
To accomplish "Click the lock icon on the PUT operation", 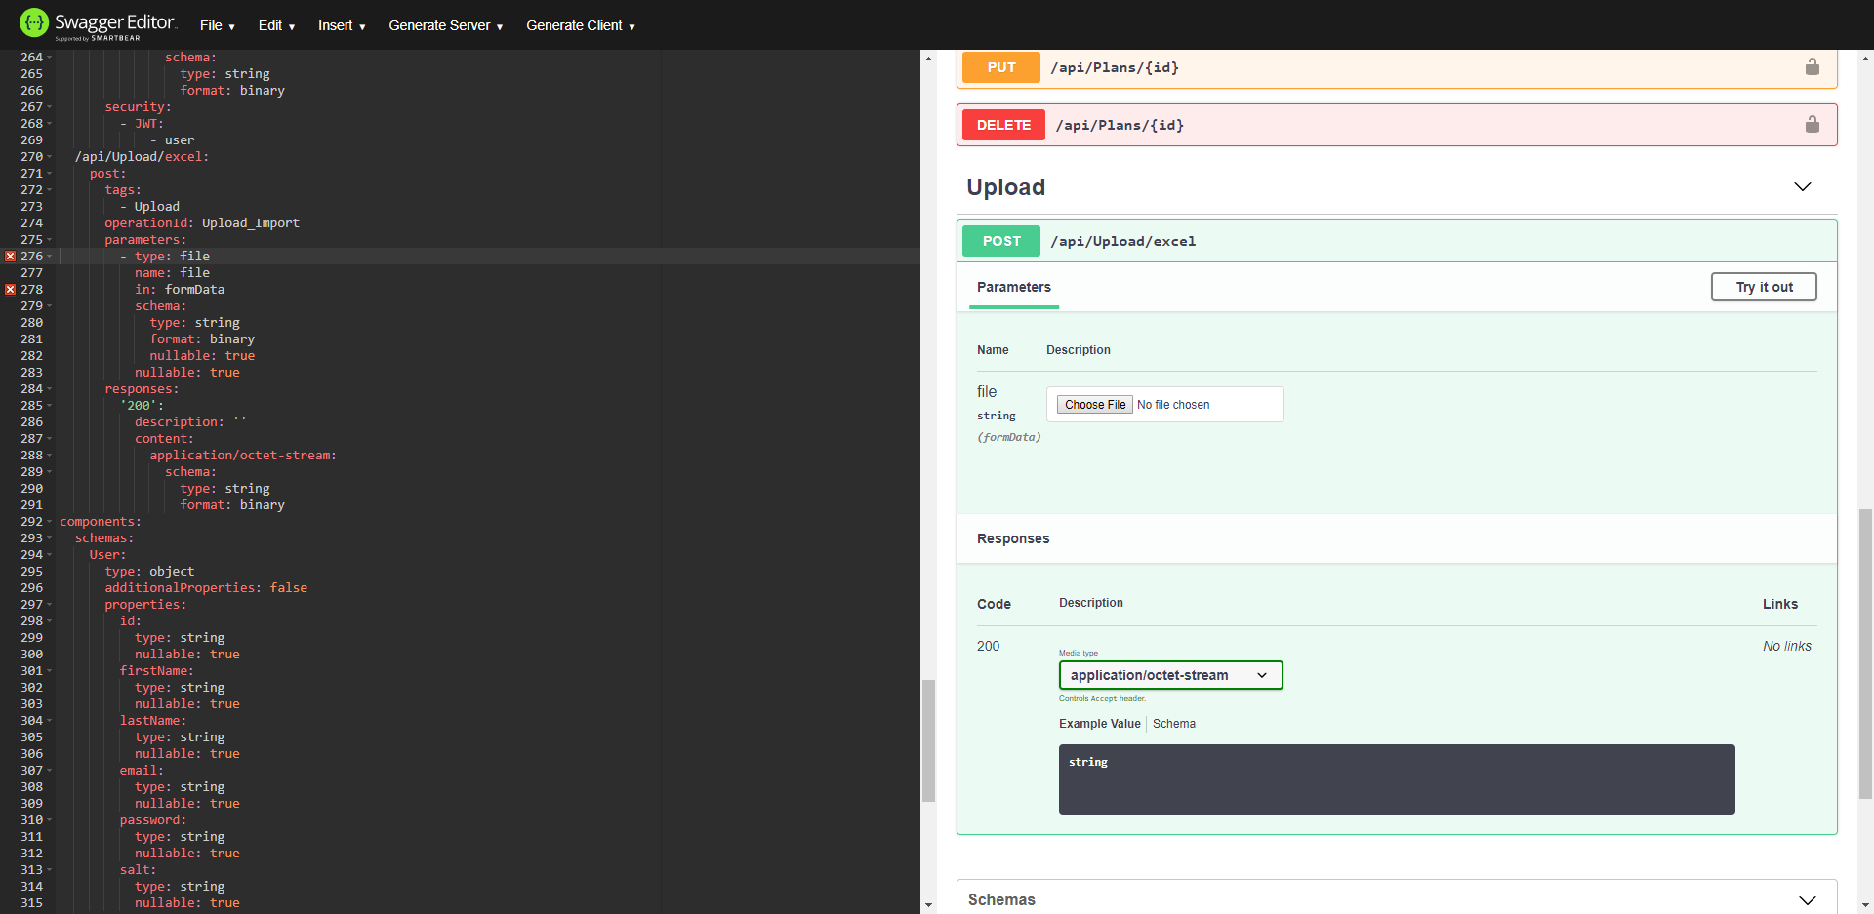I will 1813,66.
